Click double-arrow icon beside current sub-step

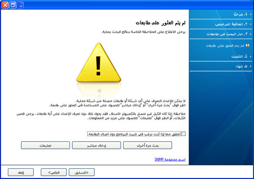point(247,45)
